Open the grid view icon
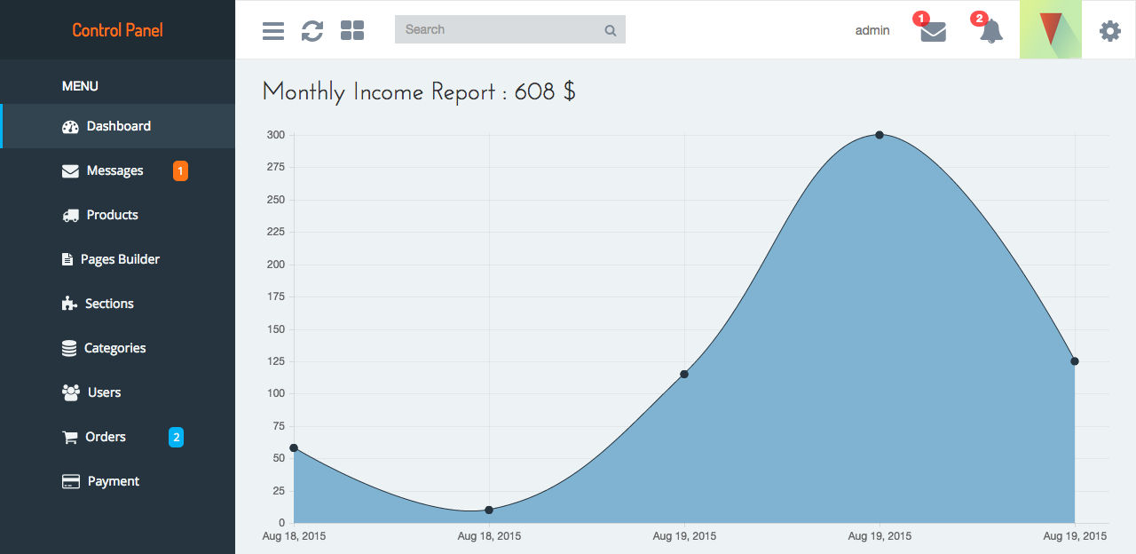Screen dimensions: 1136x554 [352, 31]
